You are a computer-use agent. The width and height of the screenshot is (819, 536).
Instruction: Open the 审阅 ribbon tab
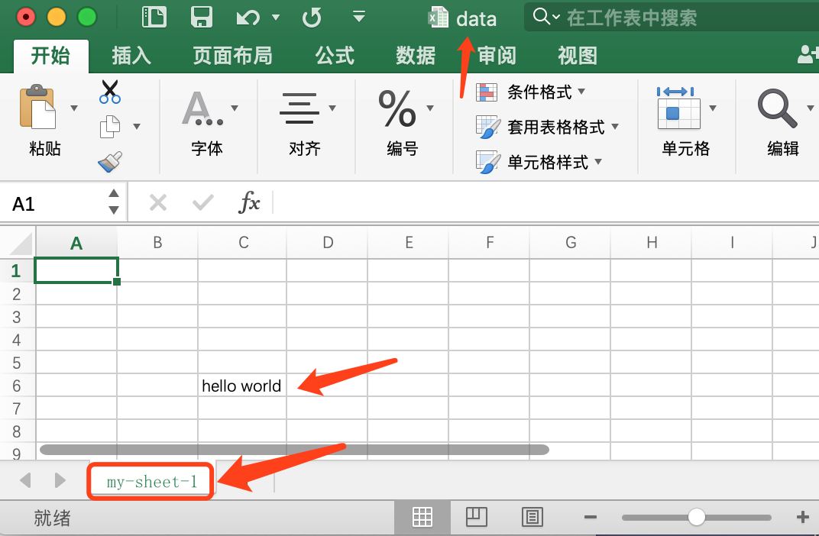[497, 55]
